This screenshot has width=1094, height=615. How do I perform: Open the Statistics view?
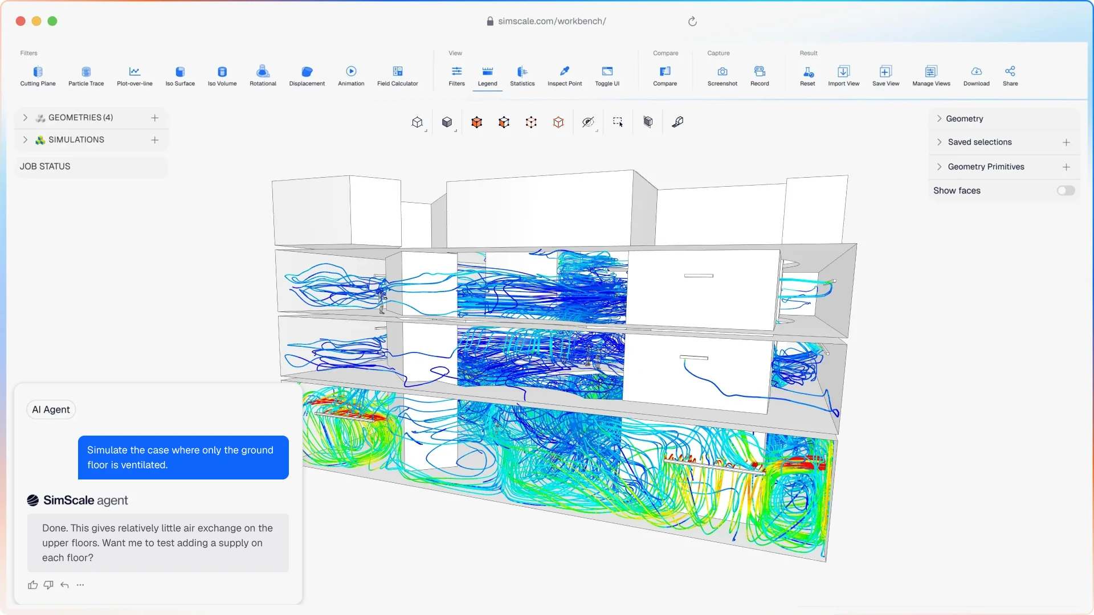click(522, 76)
